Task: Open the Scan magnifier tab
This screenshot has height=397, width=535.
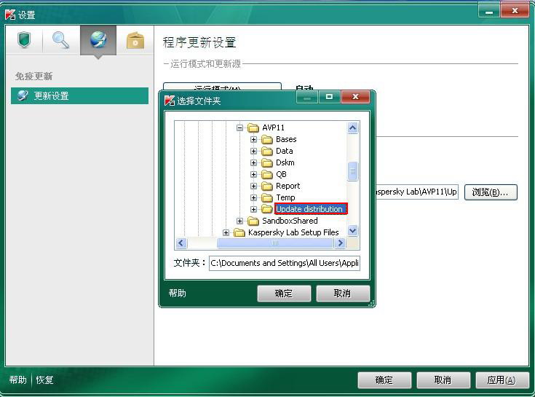Action: (60, 40)
